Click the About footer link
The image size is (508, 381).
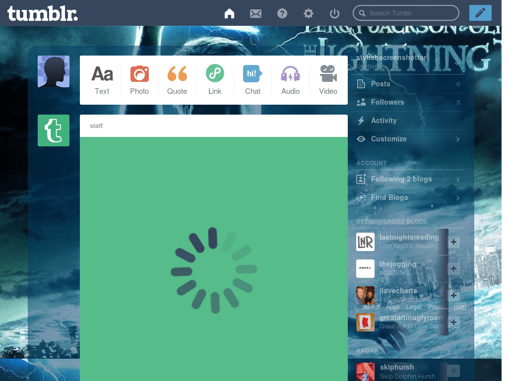pos(372,307)
